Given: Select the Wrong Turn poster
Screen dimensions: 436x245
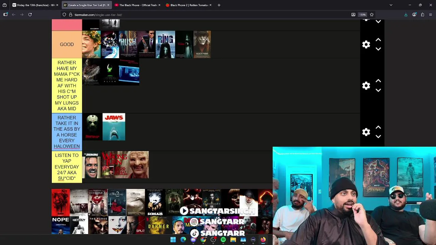Looking at the screenshot, I should (x=125, y=165).
